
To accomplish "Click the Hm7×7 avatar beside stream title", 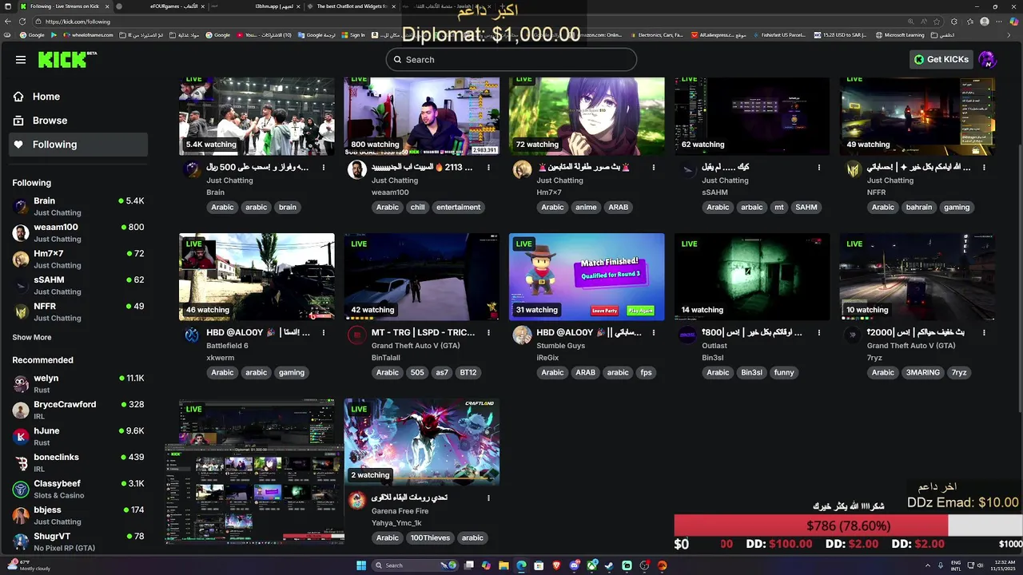I will pos(522,169).
